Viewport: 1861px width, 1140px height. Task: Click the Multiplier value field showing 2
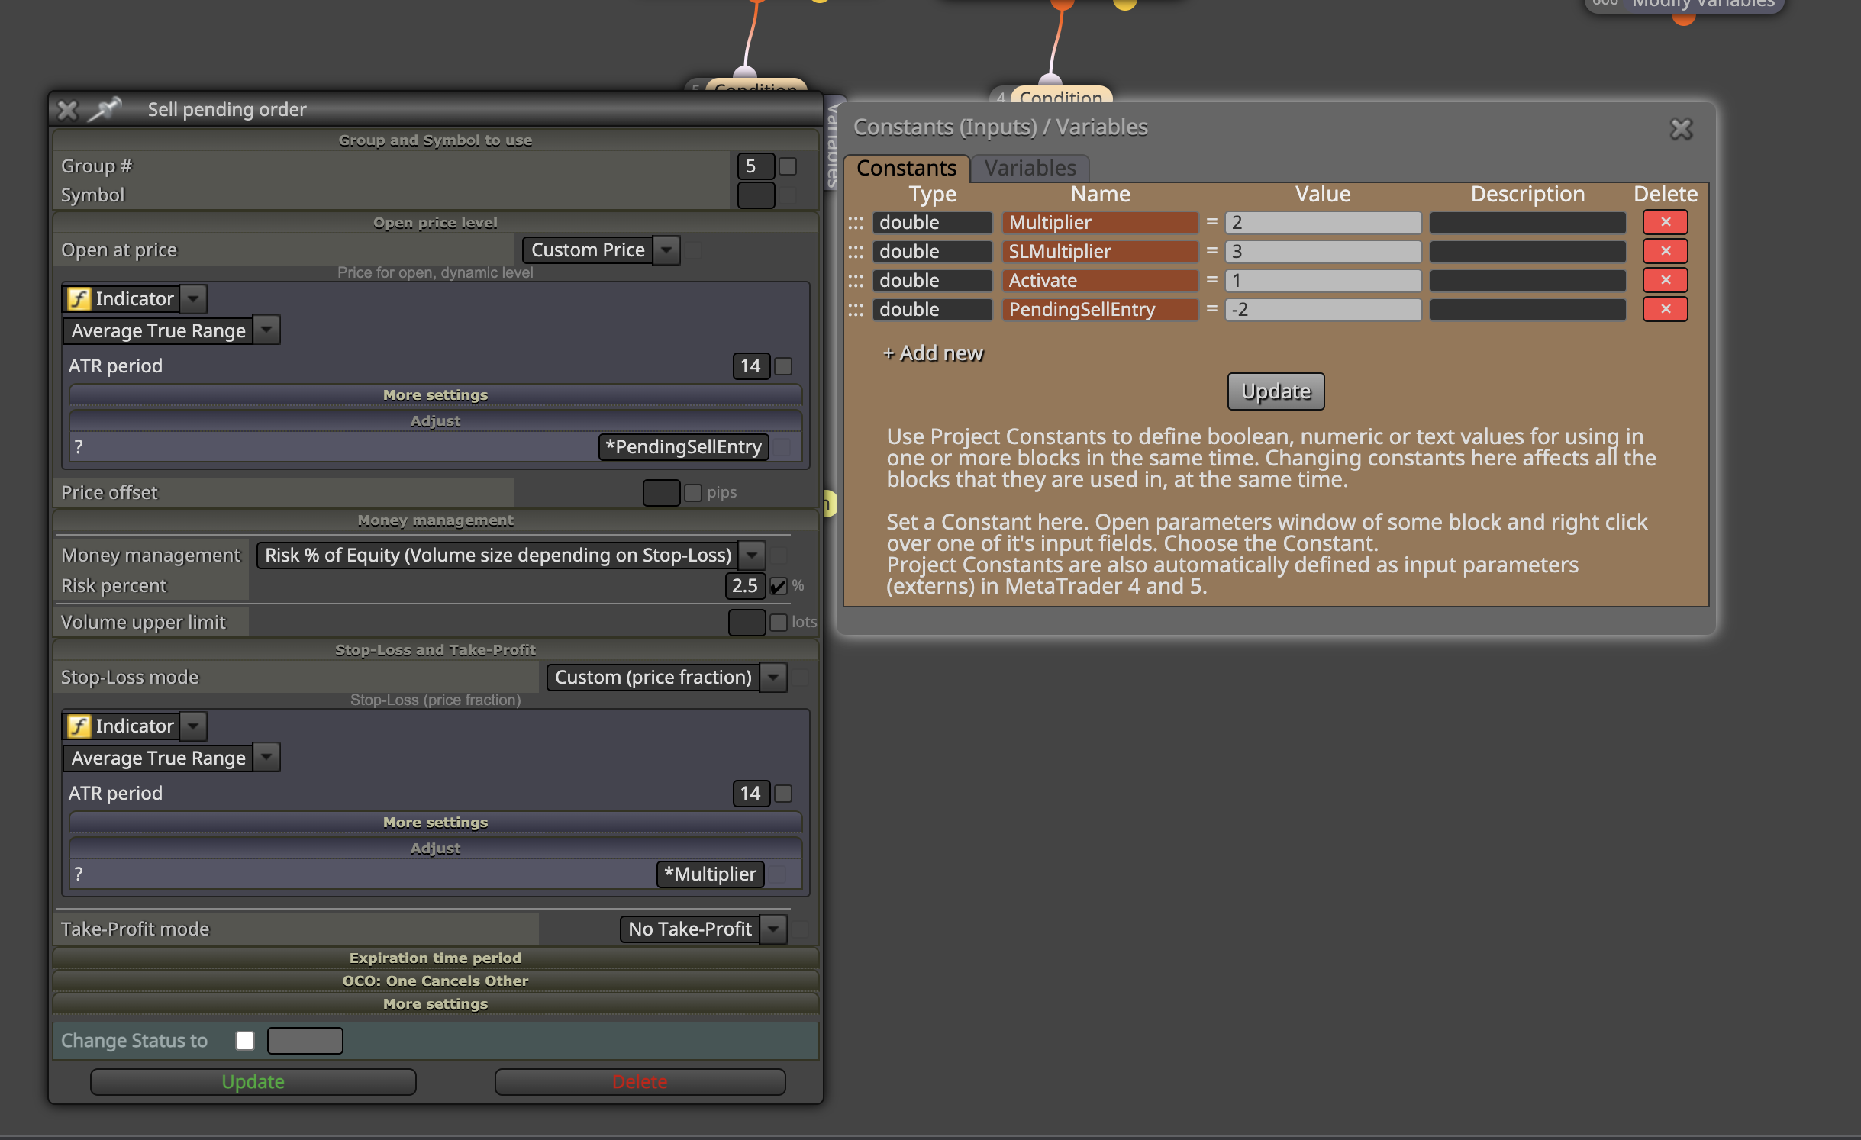click(x=1323, y=223)
